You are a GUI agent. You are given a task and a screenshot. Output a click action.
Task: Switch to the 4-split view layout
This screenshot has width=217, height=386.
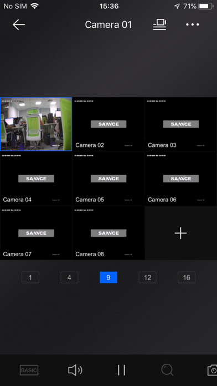[x=69, y=277]
